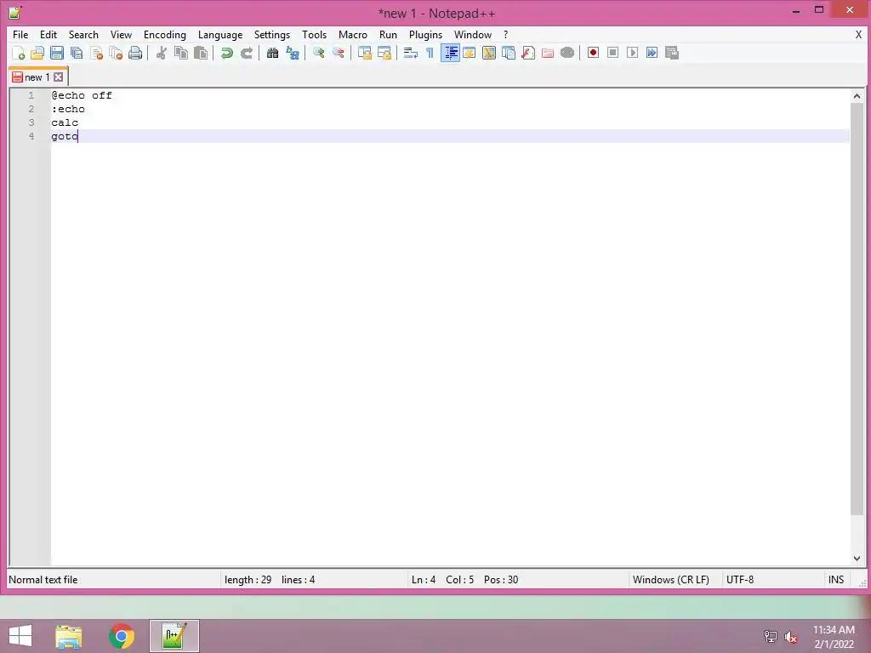Open Find with the binoculars icon
Screen dimensions: 871x653
[x=272, y=53]
